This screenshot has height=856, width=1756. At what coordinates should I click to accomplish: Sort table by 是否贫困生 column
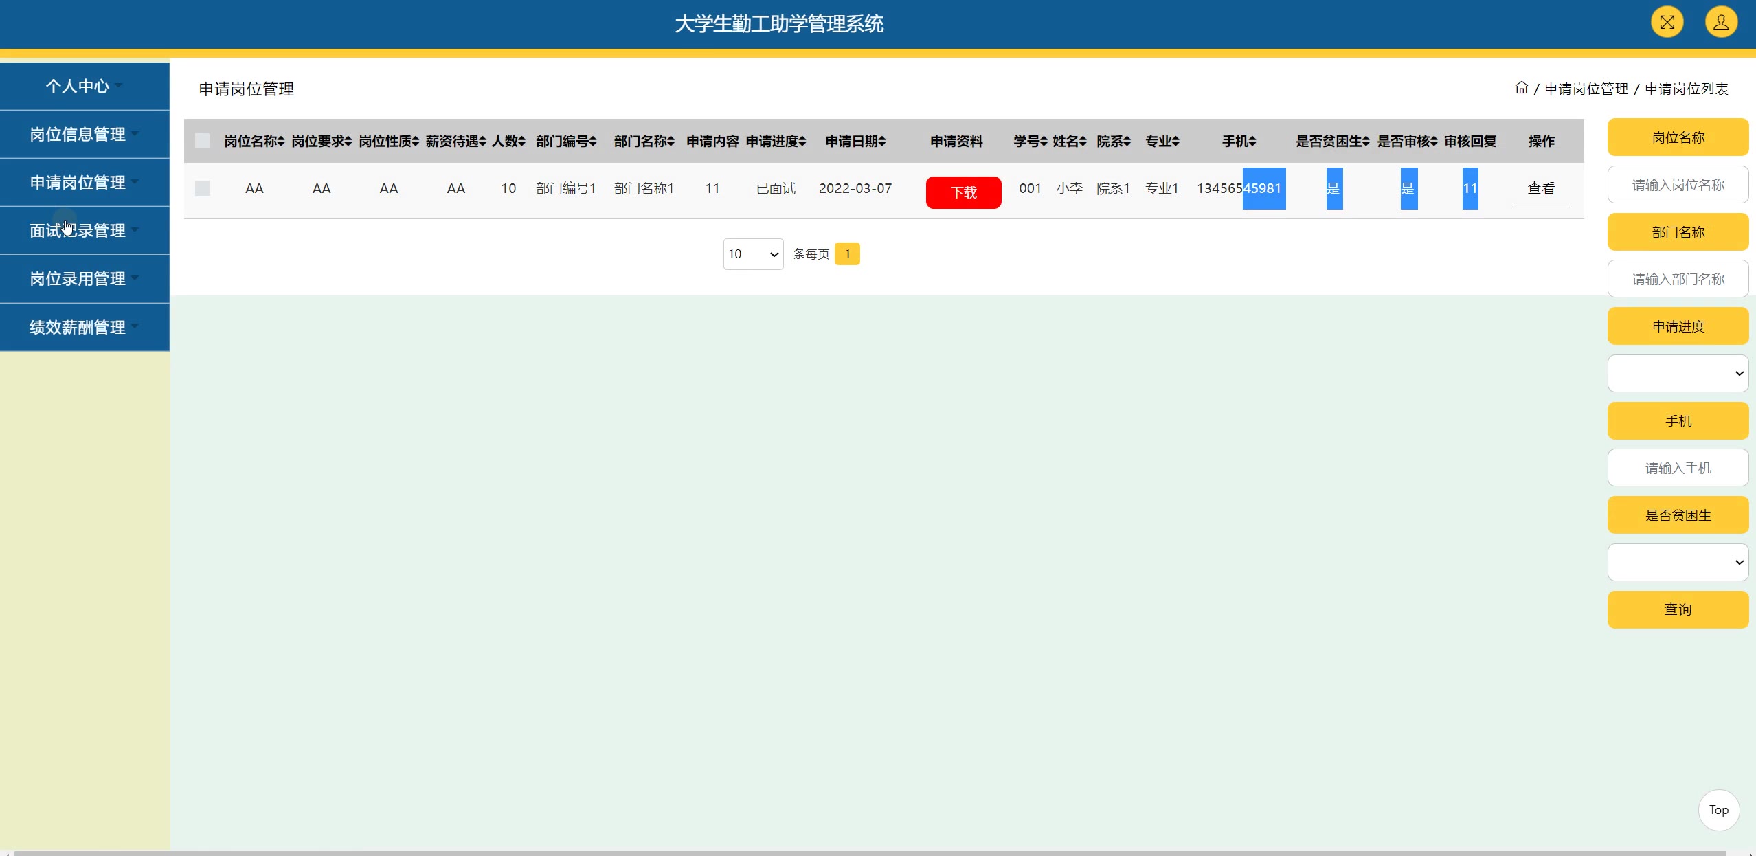pos(1333,141)
